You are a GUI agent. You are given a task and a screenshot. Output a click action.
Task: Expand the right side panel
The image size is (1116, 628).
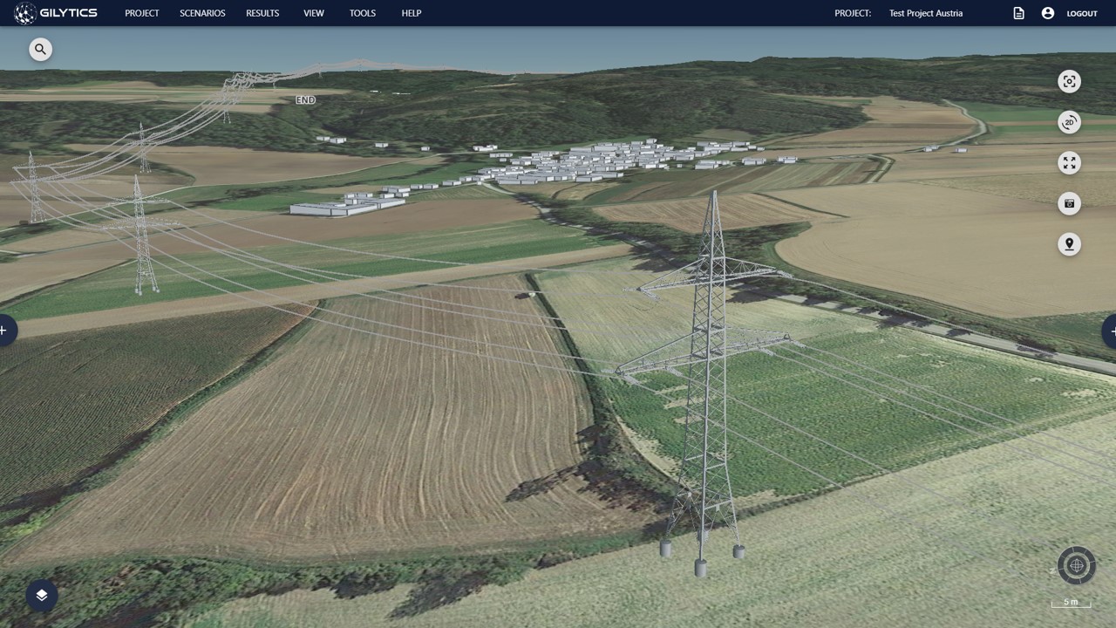click(x=1113, y=331)
